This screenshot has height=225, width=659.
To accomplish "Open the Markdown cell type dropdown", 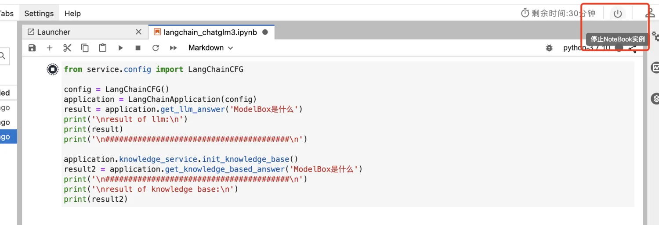I will click(210, 48).
